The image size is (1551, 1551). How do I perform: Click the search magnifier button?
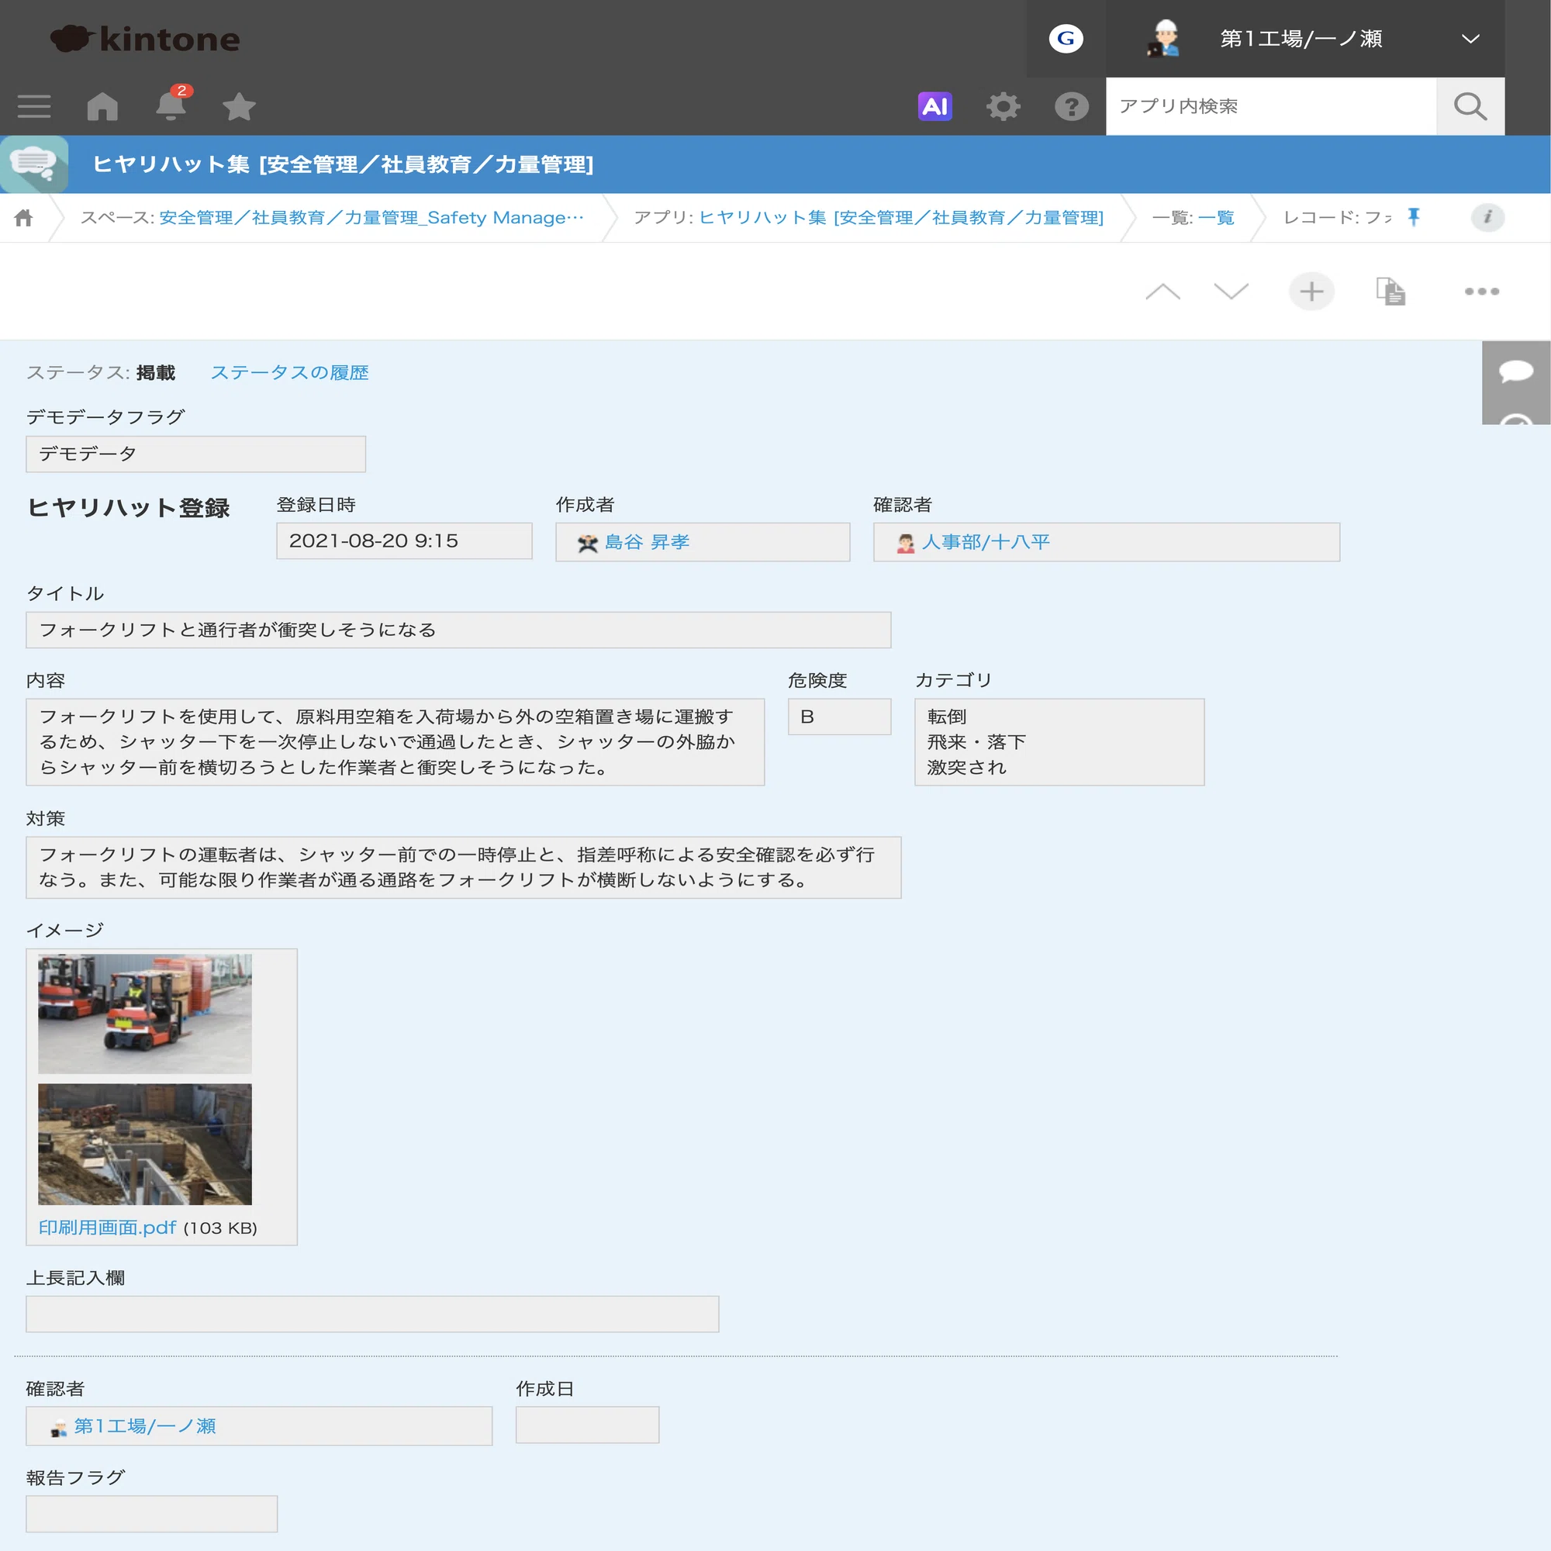click(1470, 106)
